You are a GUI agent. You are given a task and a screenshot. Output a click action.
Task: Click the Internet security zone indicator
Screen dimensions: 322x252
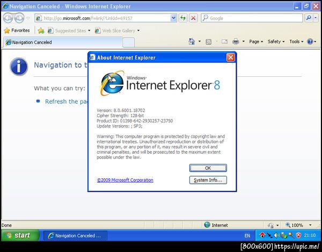[x=216, y=225]
